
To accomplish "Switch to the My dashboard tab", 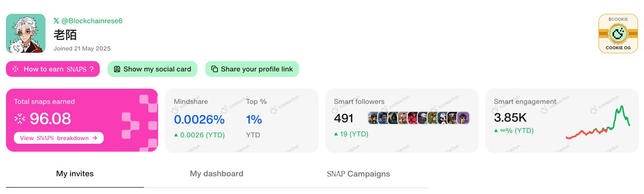I will tap(216, 174).
